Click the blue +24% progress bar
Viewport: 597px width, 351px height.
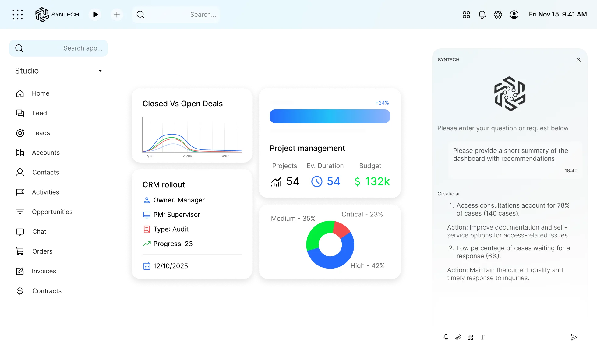(x=330, y=116)
